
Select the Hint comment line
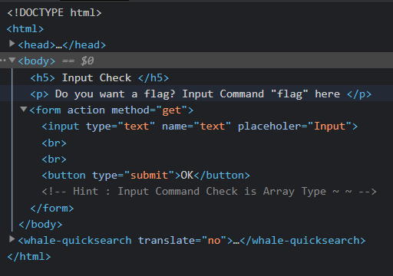(x=210, y=192)
